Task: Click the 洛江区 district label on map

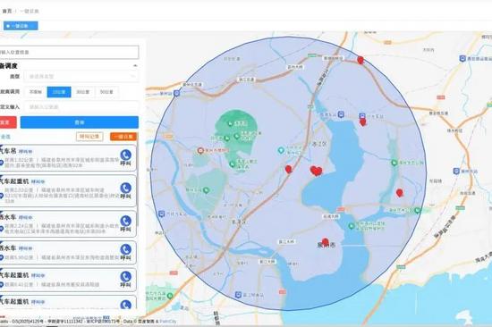Action: 319,145
